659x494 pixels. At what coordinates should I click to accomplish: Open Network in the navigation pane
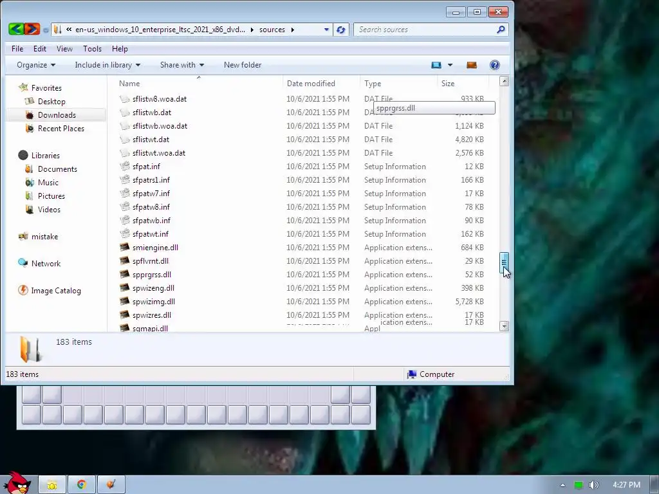pyautogui.click(x=46, y=263)
